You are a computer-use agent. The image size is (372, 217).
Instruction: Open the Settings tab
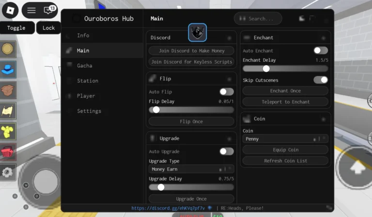(x=102, y=111)
